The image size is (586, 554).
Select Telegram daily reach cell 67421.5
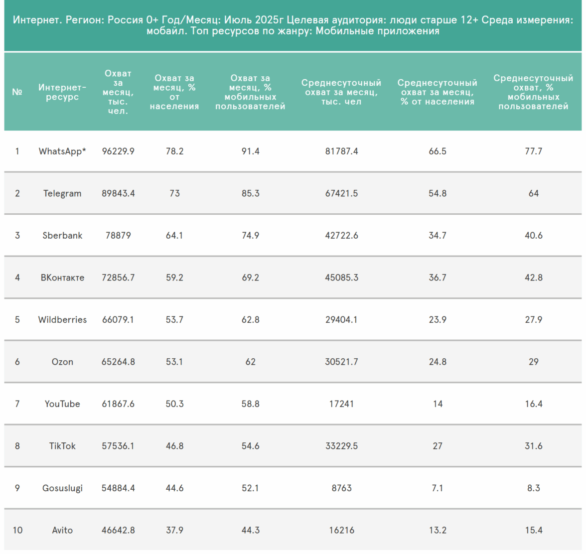pos(341,193)
